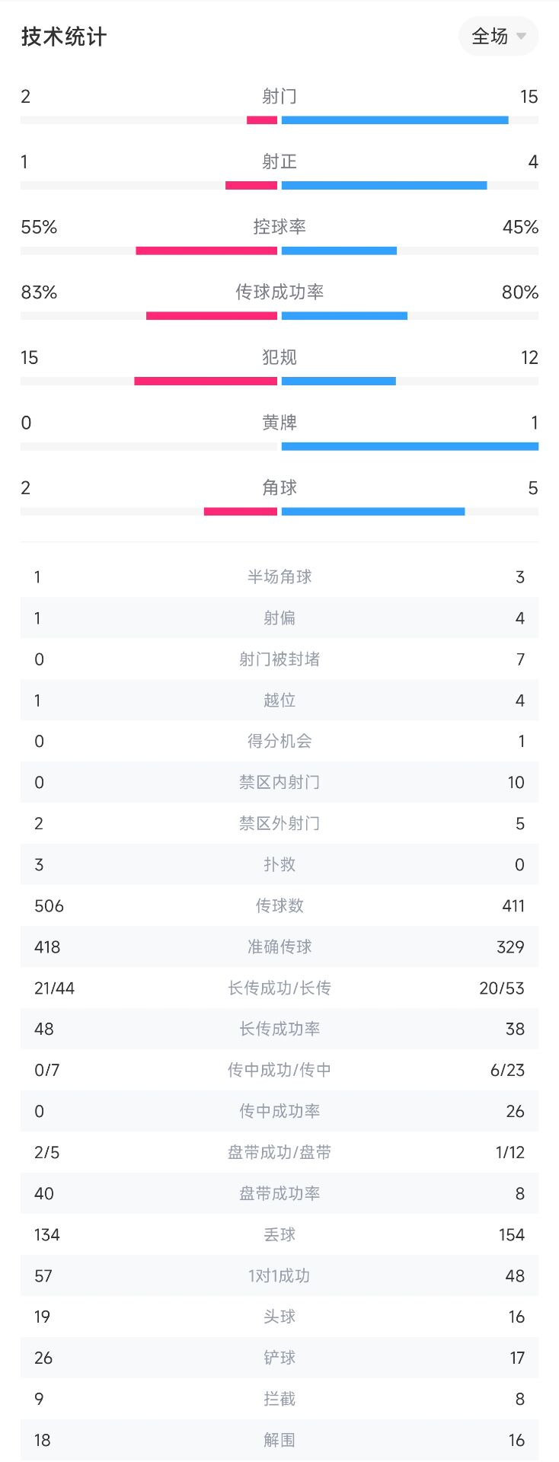Select the 禁区内射门 row
This screenshot has width=559, height=1462.
279,783
